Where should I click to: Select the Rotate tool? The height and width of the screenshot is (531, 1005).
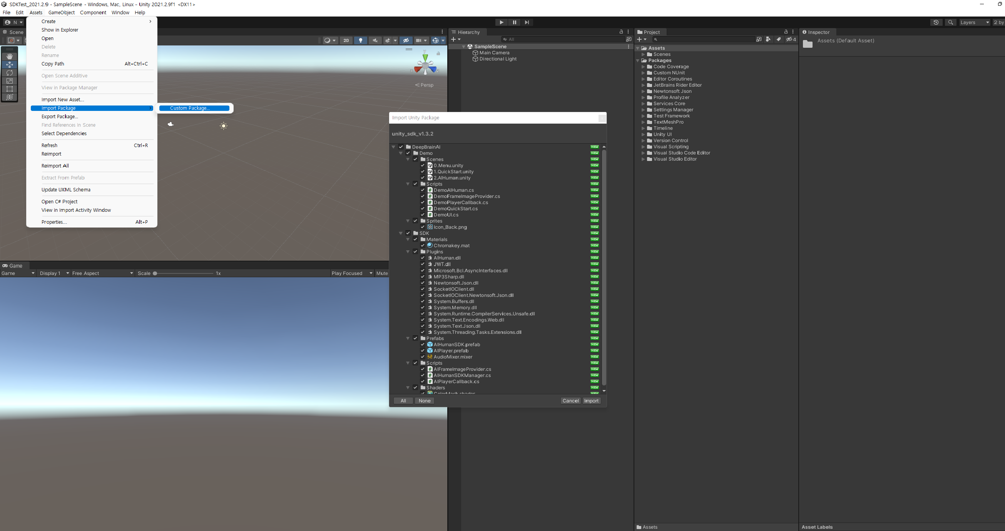coord(10,72)
